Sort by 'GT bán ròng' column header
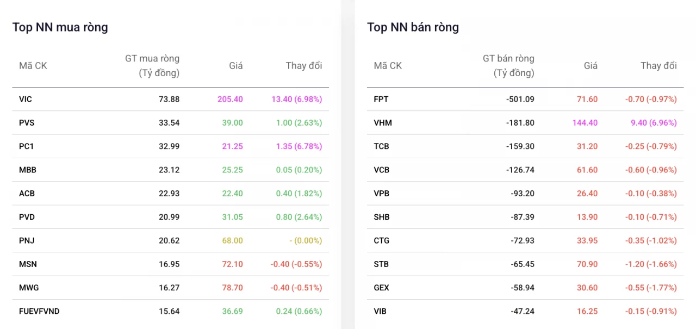The image size is (696, 329). [508, 65]
